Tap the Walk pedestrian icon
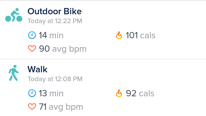Viewport: 206px width, 116px height. pyautogui.click(x=13, y=73)
